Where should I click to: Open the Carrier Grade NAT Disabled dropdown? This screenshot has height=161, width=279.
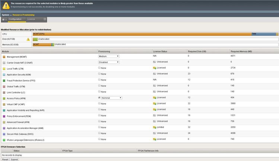[x=108, y=62]
